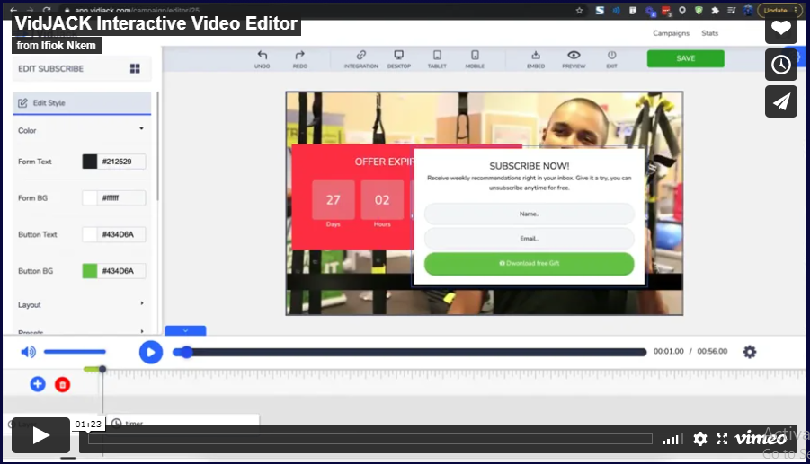
Task: Click the Email field in subscribe form
Action: (x=529, y=238)
